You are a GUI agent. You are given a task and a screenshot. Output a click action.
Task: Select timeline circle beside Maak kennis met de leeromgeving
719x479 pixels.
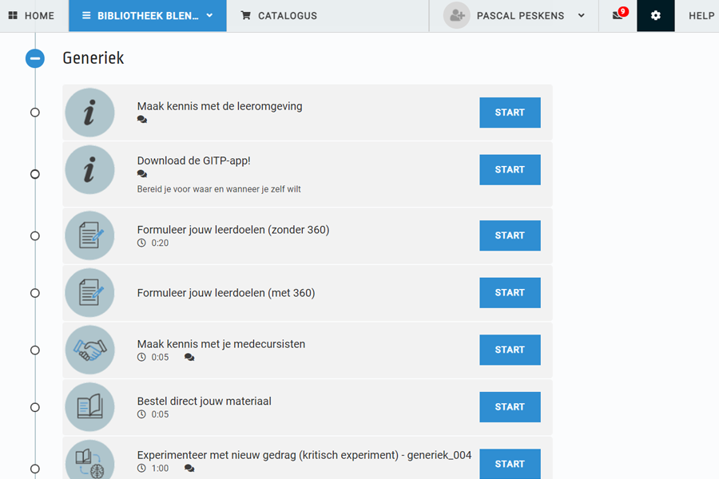[x=35, y=113]
